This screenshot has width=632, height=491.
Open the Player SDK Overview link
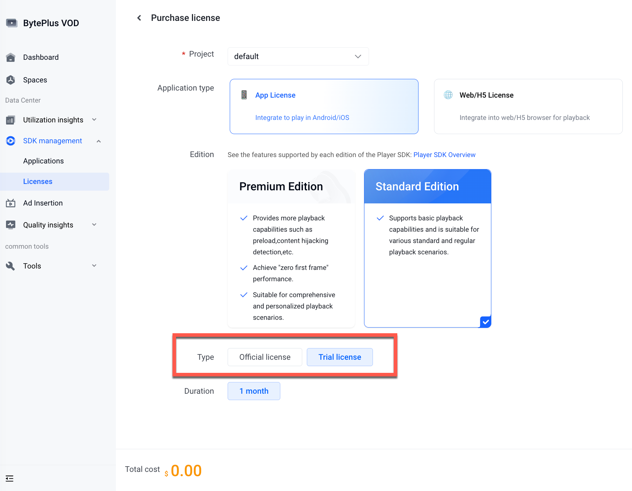click(444, 155)
